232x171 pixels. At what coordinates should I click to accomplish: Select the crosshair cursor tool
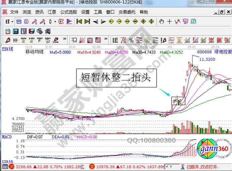[x=169, y=22]
